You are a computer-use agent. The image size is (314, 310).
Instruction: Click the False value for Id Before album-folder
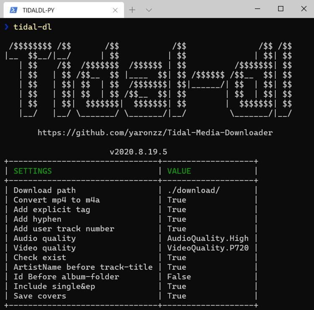click(x=179, y=277)
